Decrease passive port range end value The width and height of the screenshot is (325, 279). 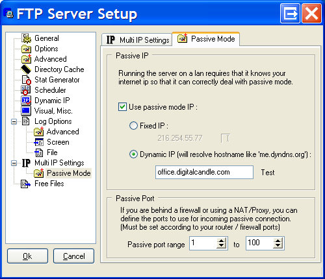tap(278, 246)
